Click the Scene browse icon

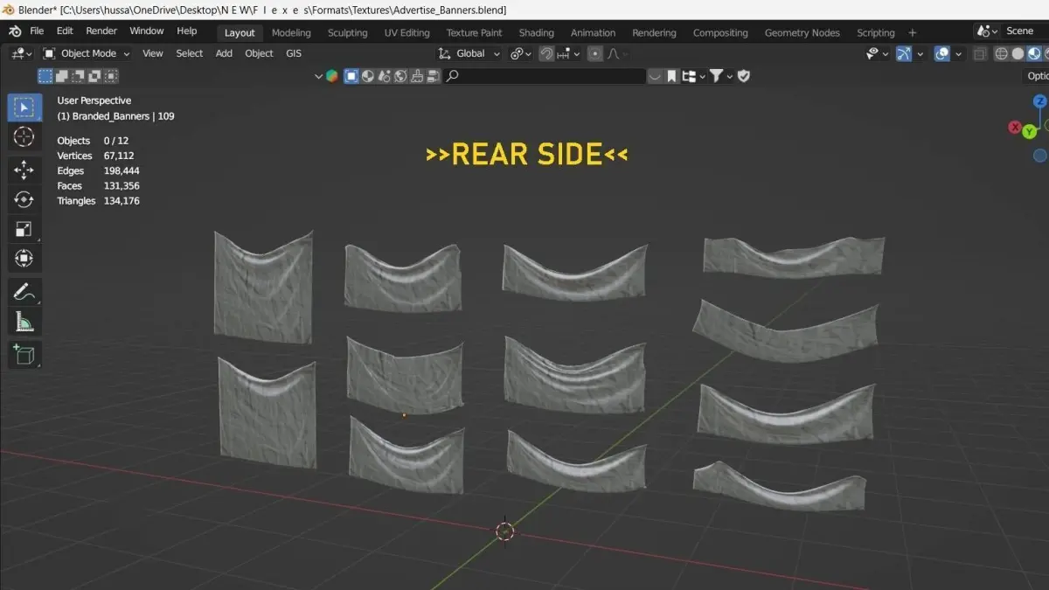pos(987,31)
